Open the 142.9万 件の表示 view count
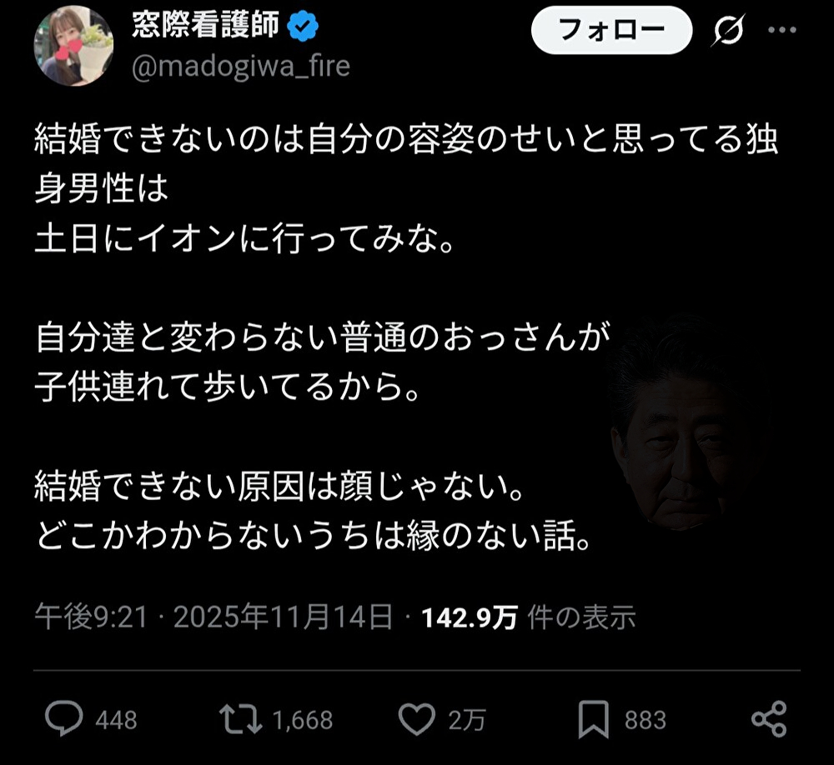Screen dimensions: 834x765 click(528, 617)
